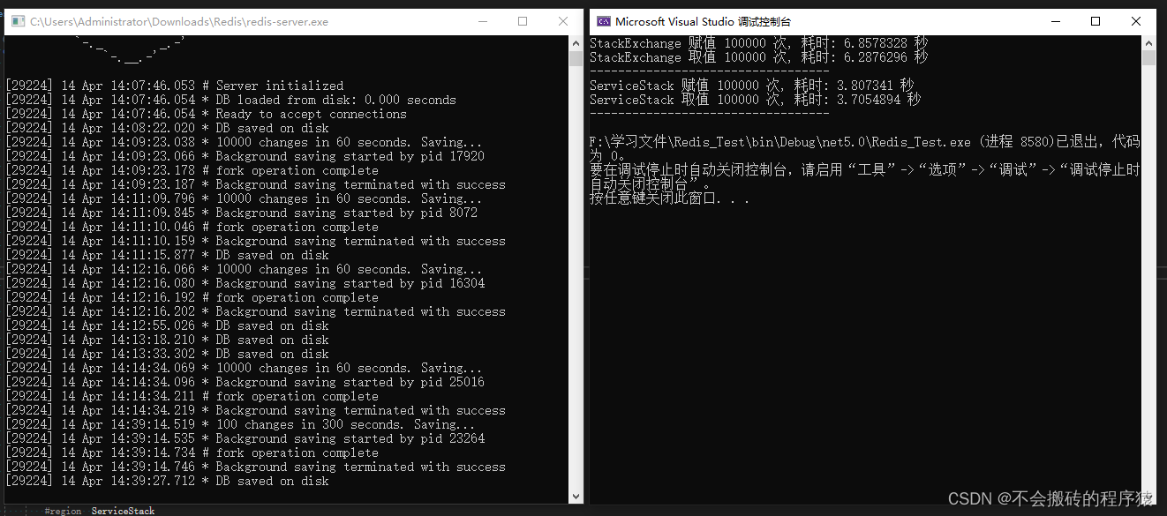Click the redis-server.exe title bar path text
1167x516 pixels.
click(179, 22)
